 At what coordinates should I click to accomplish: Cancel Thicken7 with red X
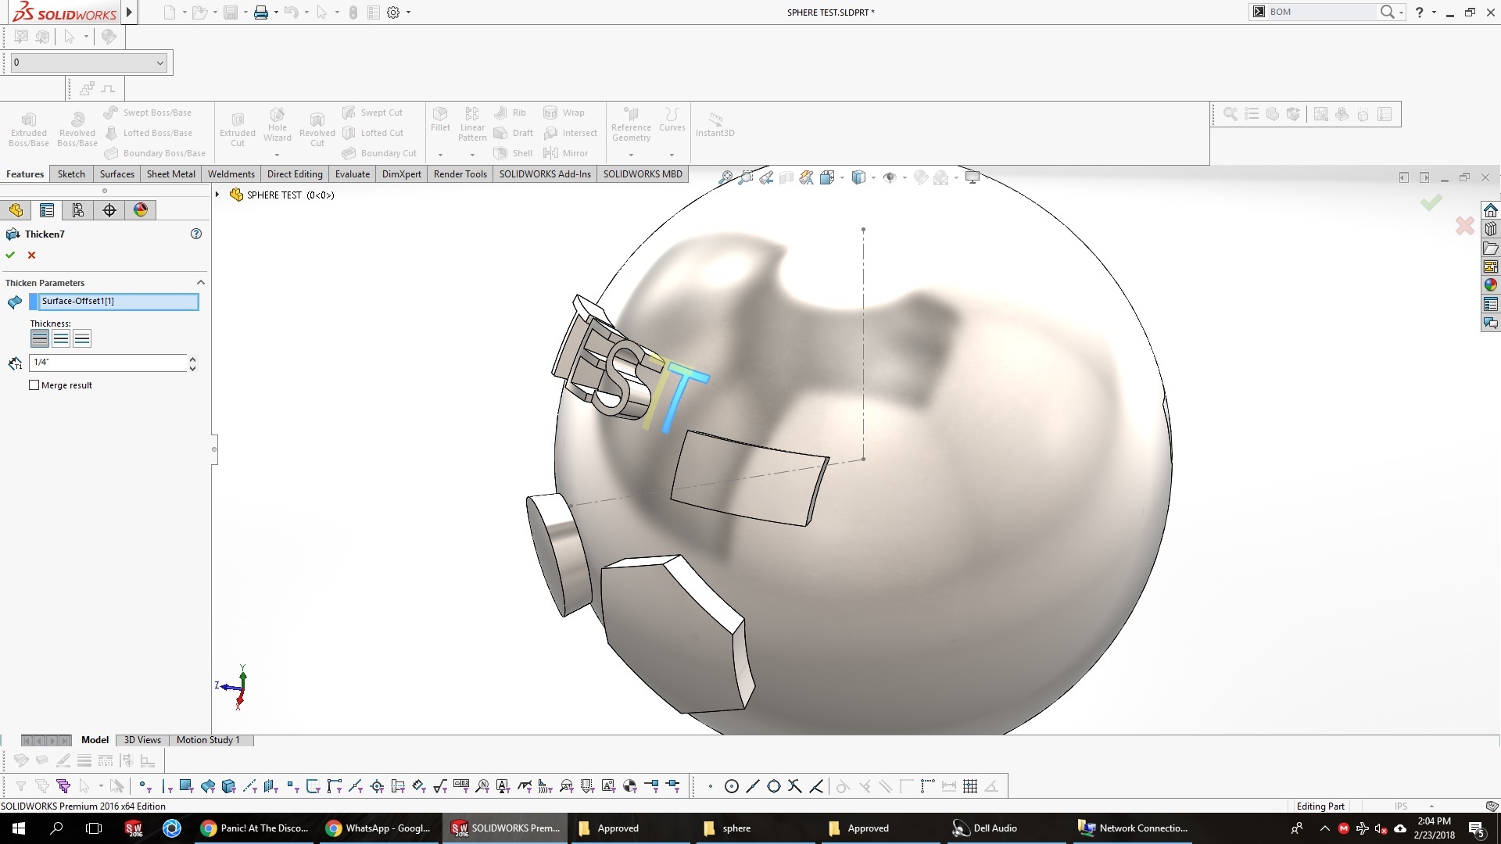point(32,255)
